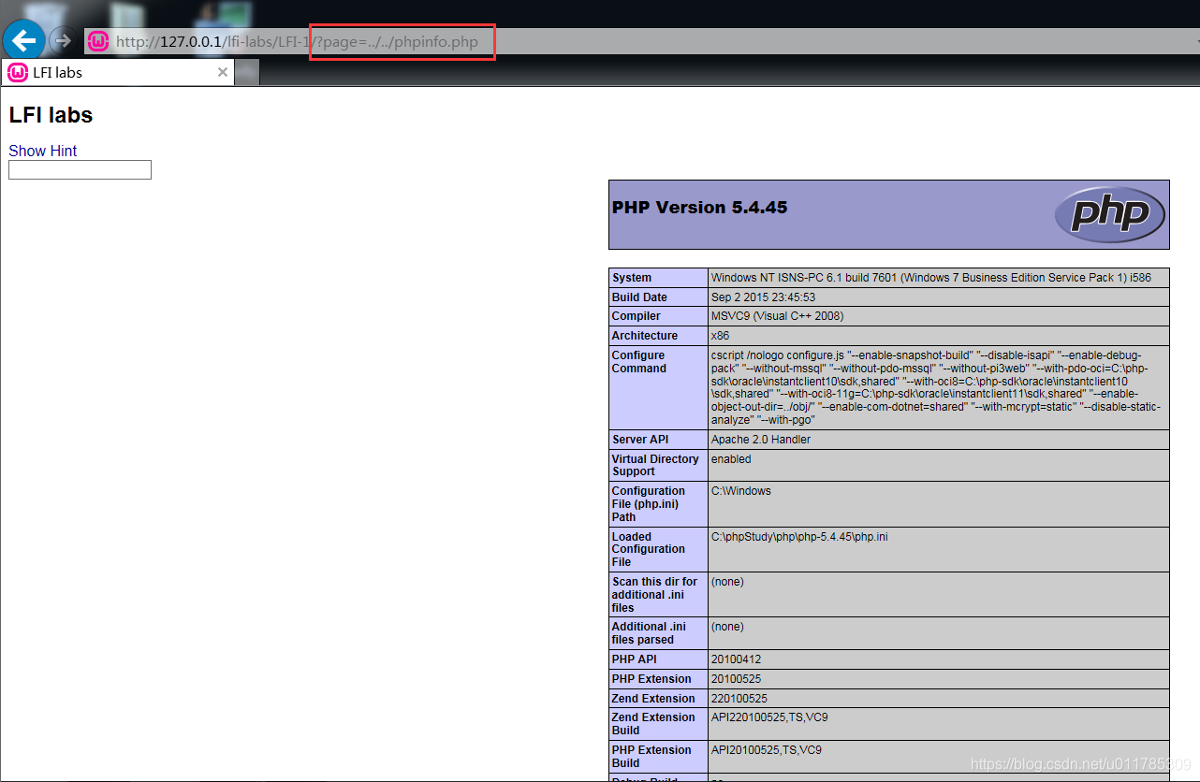
Task: Click the Loaded Configuration File label
Action: pyautogui.click(x=648, y=550)
